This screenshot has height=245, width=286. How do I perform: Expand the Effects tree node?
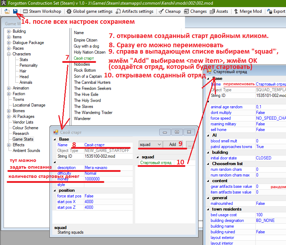[x=9, y=145]
